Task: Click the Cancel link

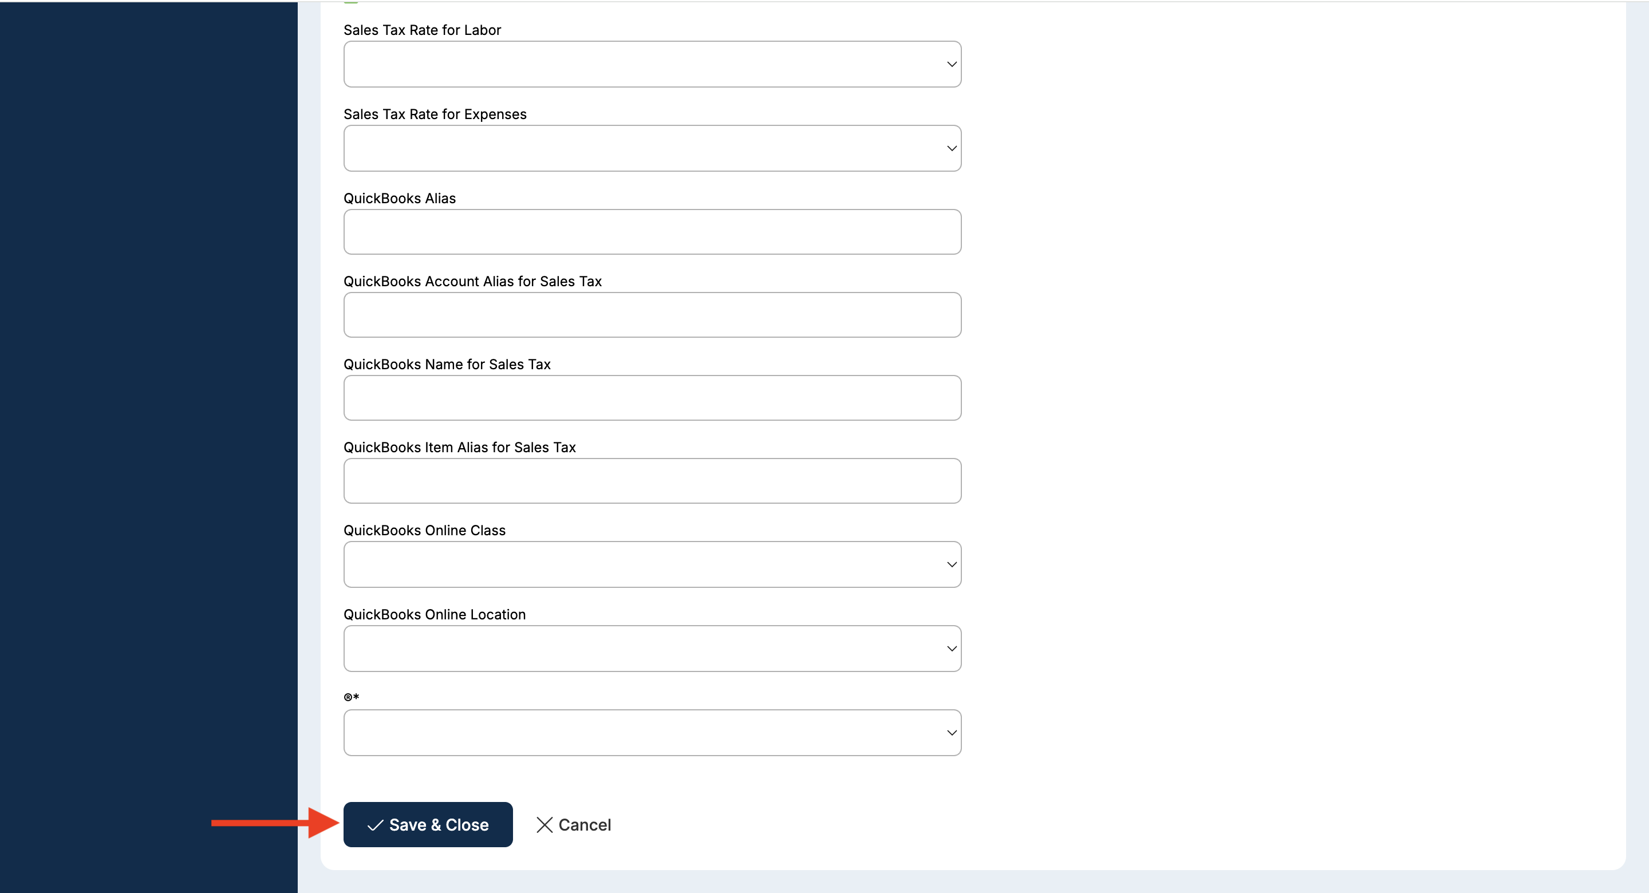Action: (584, 825)
